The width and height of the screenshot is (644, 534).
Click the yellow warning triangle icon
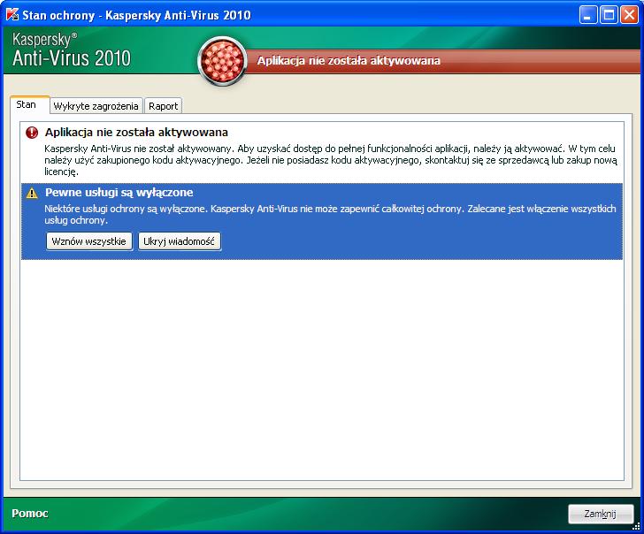[x=32, y=193]
